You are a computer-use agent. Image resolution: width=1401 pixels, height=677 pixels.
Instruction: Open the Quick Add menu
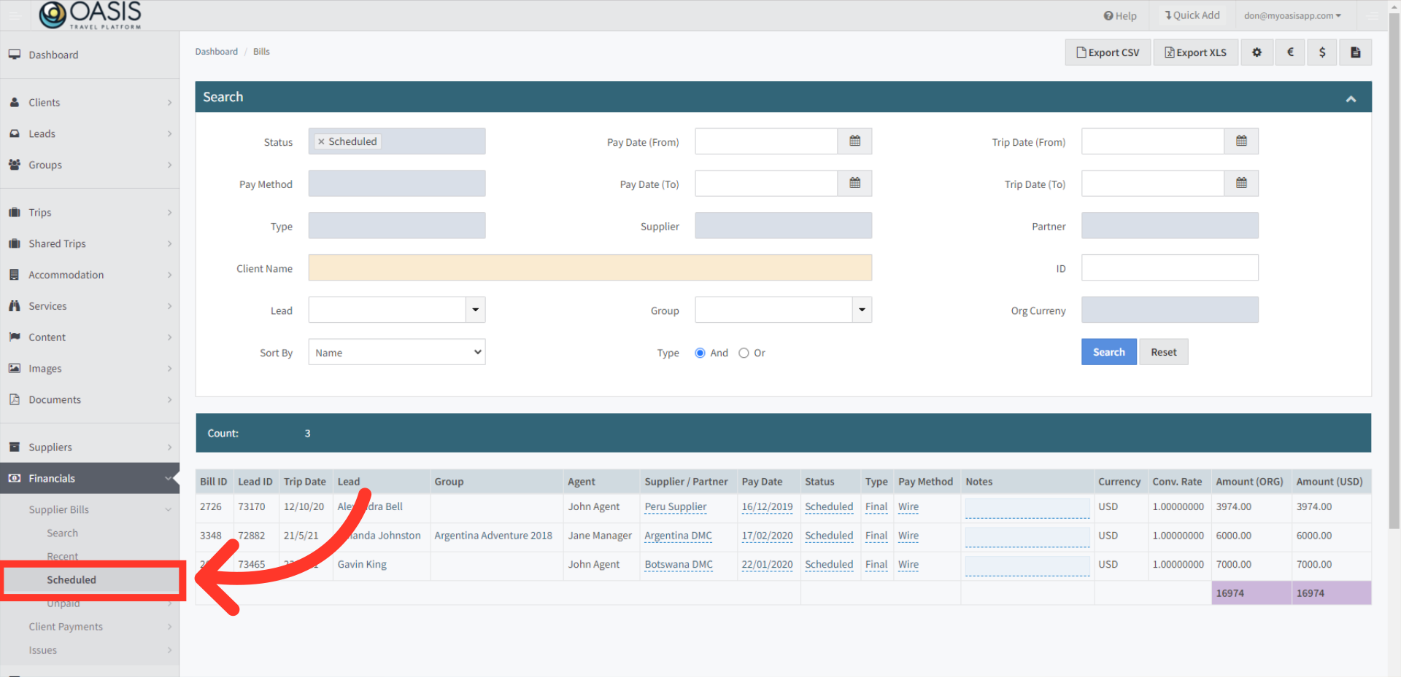coord(1192,15)
